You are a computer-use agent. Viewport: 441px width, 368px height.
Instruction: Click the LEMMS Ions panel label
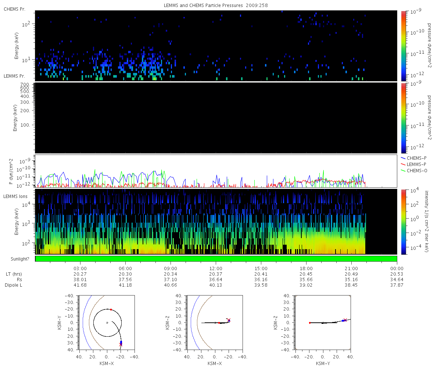coord(15,197)
